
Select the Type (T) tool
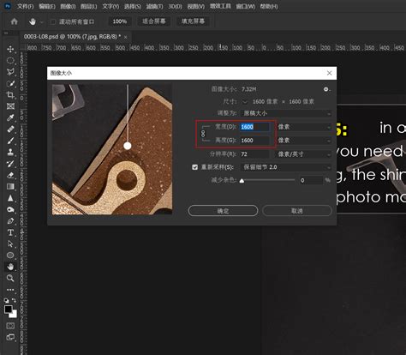coord(10,232)
